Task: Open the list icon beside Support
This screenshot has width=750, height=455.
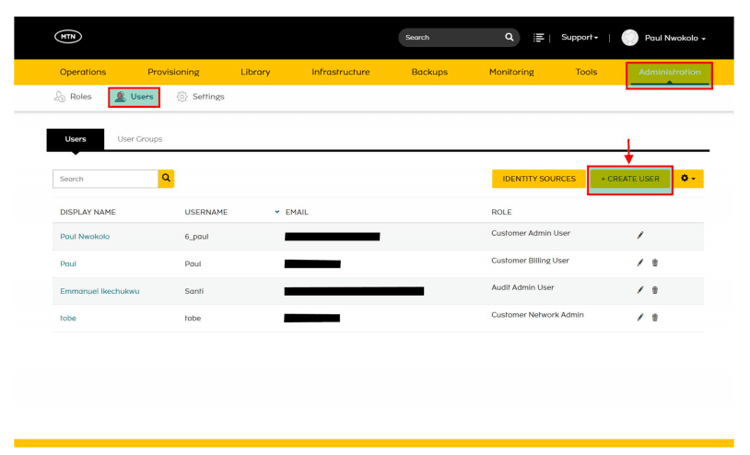Action: click(x=539, y=37)
